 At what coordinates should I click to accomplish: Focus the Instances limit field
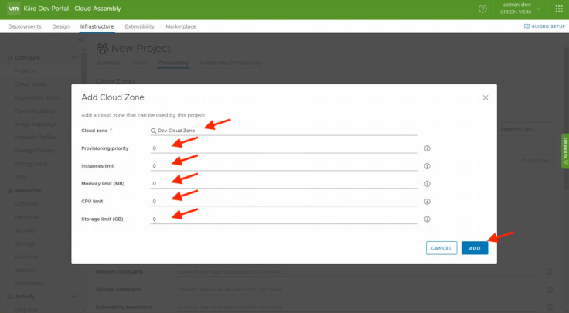[x=284, y=166]
